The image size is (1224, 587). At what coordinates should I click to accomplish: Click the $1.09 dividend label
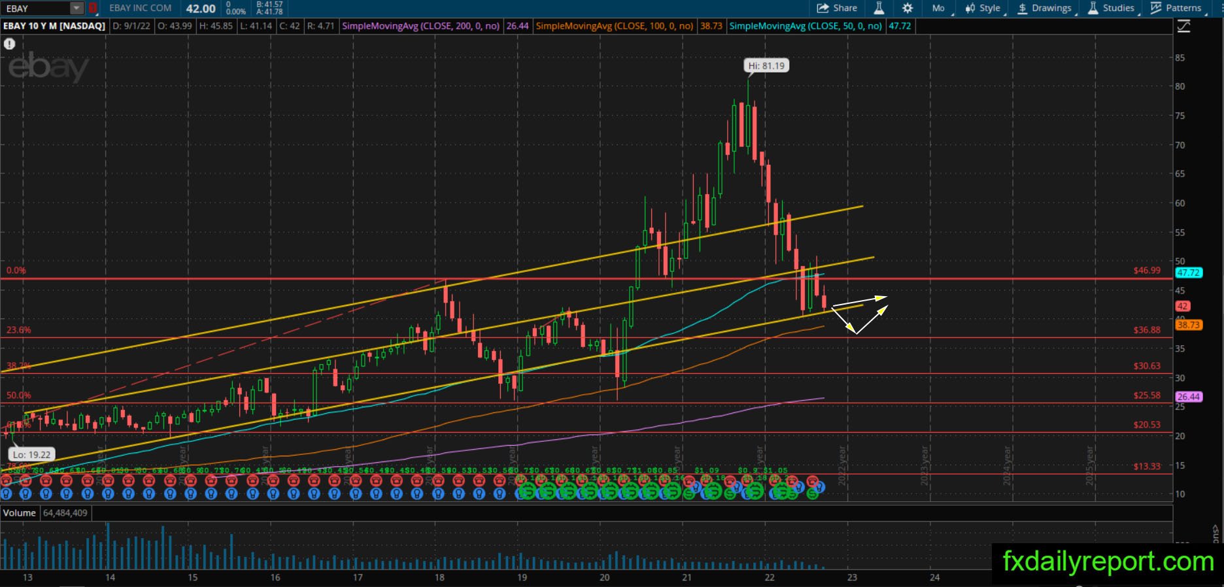point(706,471)
